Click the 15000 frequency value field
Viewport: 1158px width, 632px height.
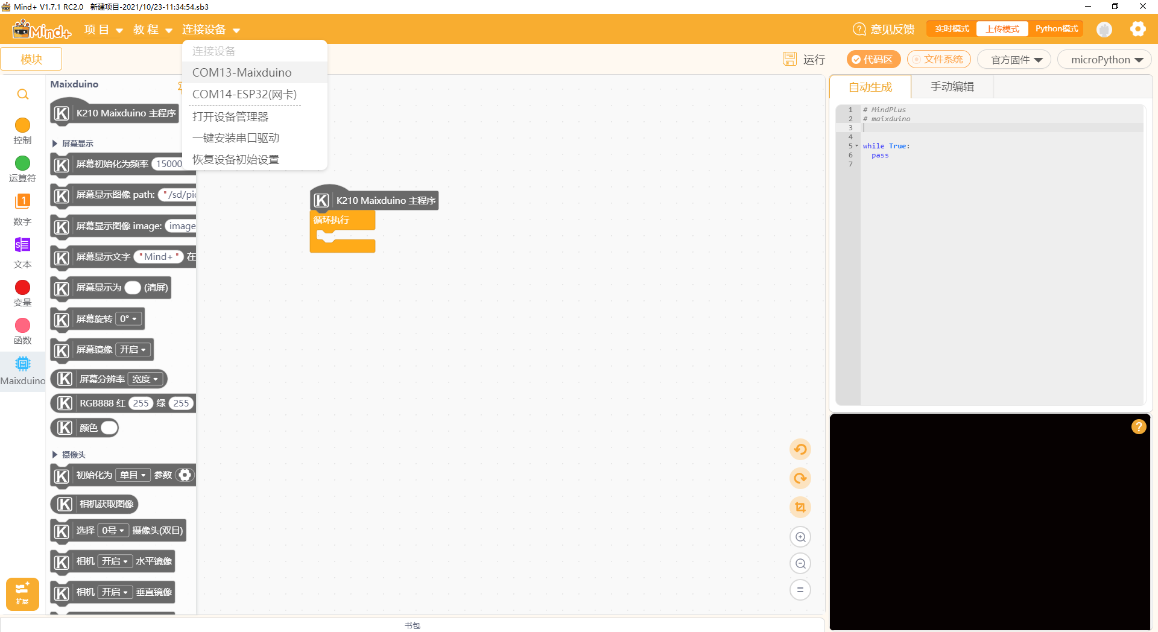pos(169,164)
